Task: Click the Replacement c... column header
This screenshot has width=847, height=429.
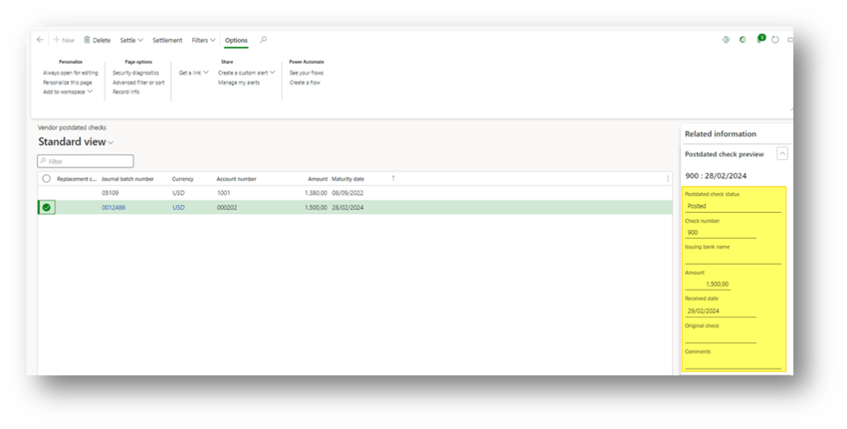Action: pos(77,179)
